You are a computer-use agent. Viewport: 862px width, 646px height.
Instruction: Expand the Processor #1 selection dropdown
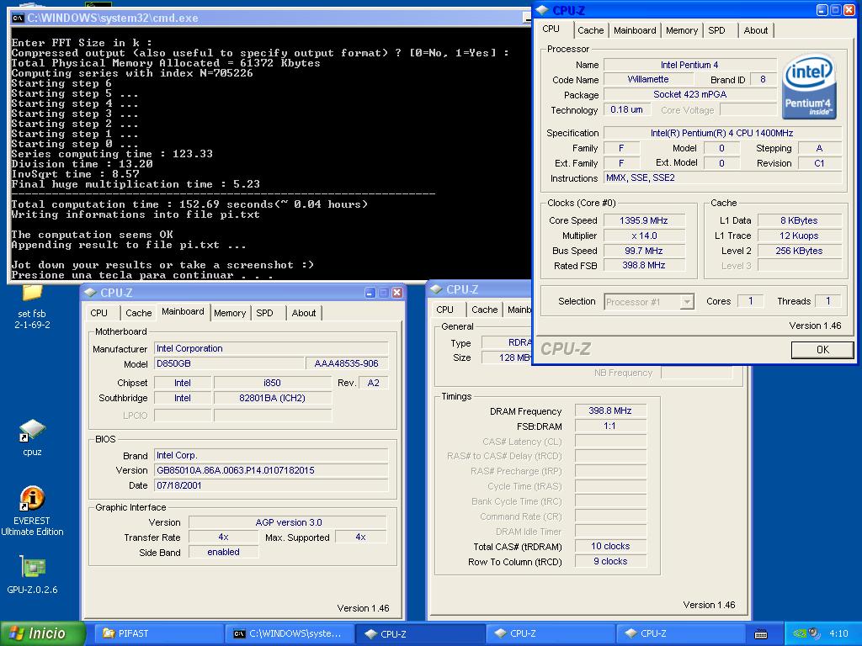coord(687,302)
